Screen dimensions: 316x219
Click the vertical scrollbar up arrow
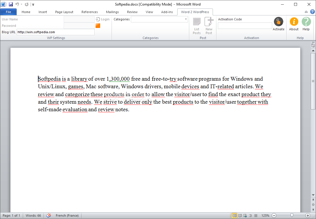313,51
